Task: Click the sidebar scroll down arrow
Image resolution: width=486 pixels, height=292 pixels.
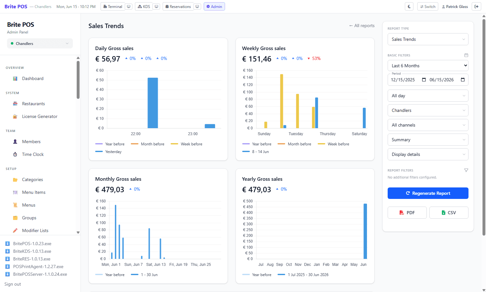Action: click(78, 233)
